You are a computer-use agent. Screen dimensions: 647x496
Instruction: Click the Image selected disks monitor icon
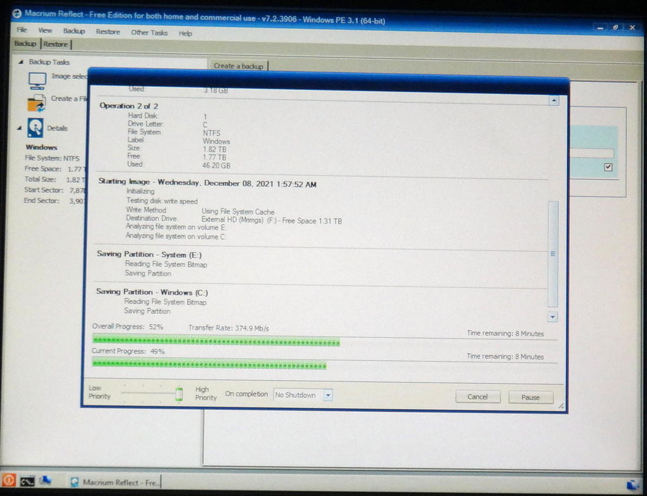[x=37, y=81]
